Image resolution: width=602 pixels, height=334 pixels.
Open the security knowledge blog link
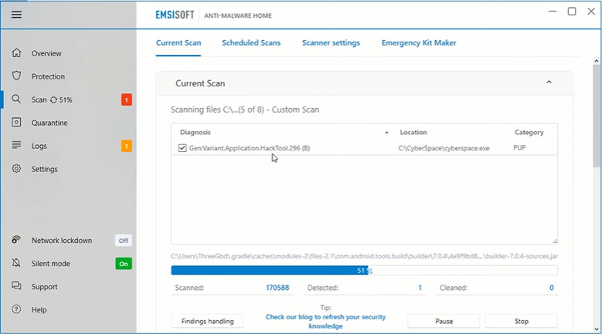325,322
